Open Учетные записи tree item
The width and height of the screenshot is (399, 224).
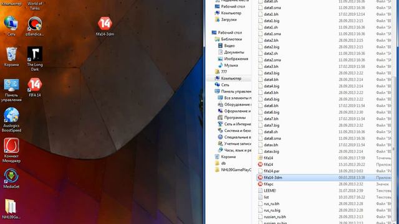pyautogui.click(x=234, y=144)
